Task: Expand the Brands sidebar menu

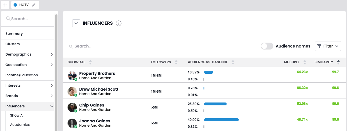Action: tap(52, 96)
